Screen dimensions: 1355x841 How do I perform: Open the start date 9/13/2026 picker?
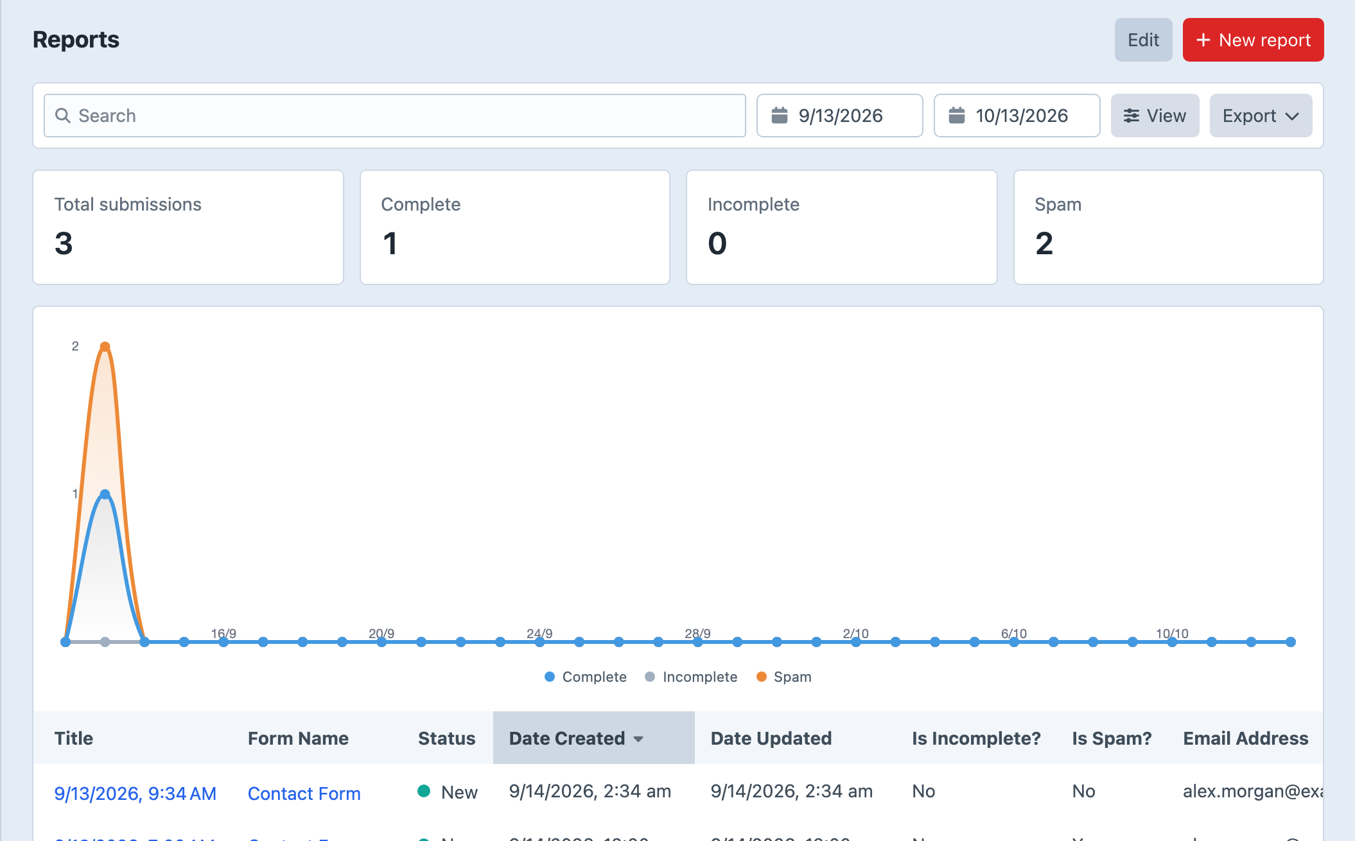(839, 116)
